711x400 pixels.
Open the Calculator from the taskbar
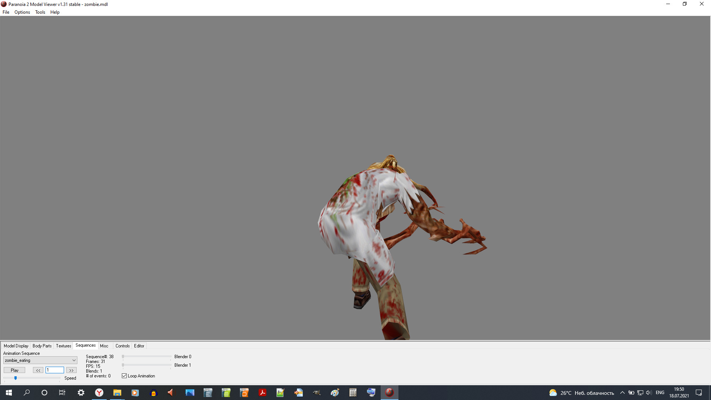pos(353,392)
